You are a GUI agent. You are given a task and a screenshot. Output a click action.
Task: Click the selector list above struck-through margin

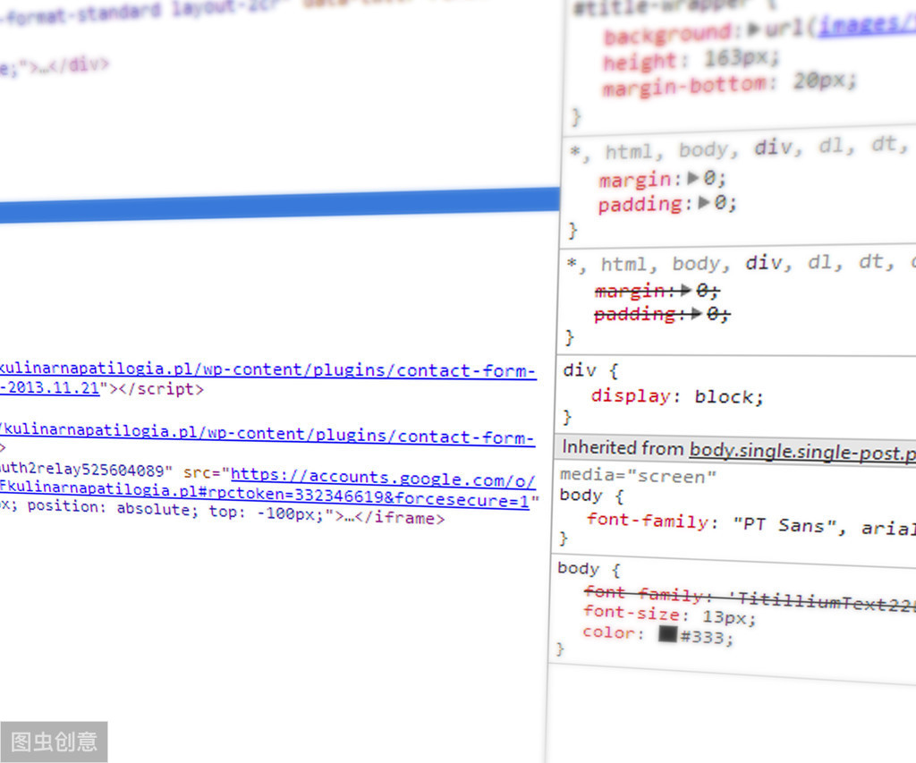tap(742, 263)
